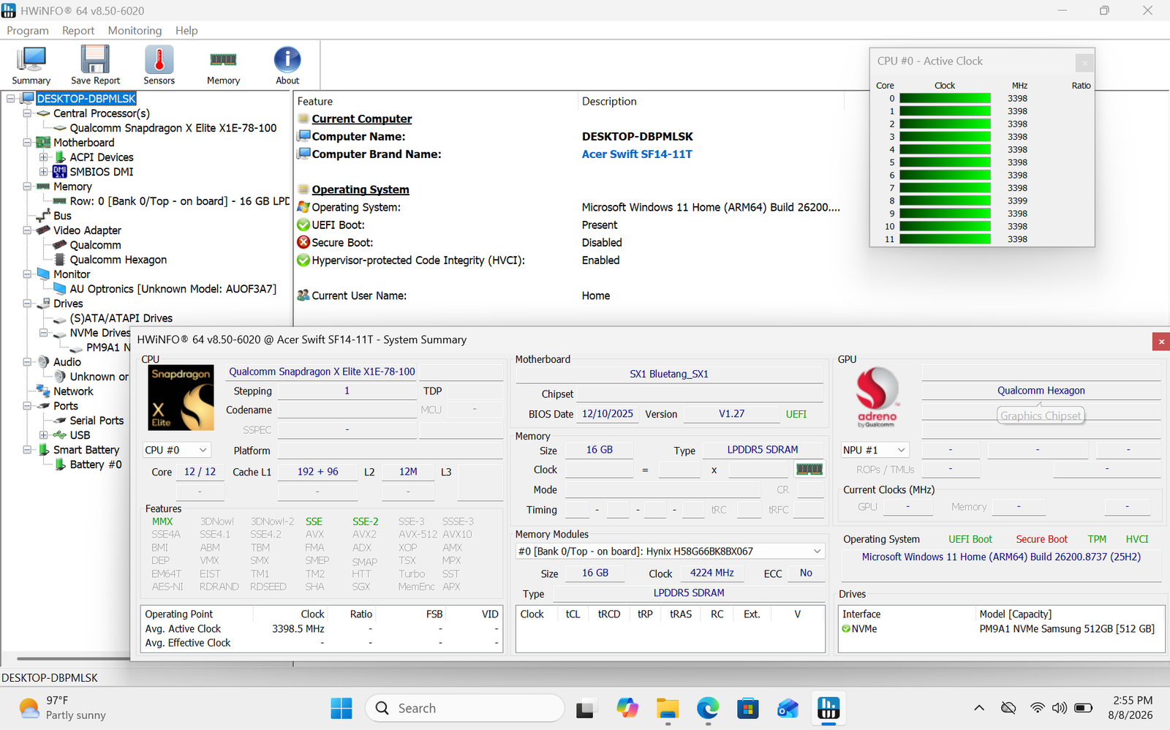
Task: Show hidden system tray icons
Action: pyautogui.click(x=979, y=708)
